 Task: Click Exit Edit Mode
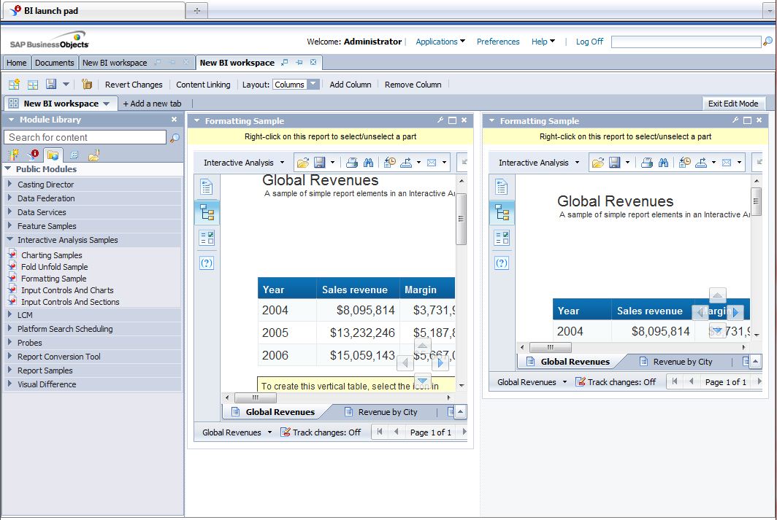(x=733, y=104)
